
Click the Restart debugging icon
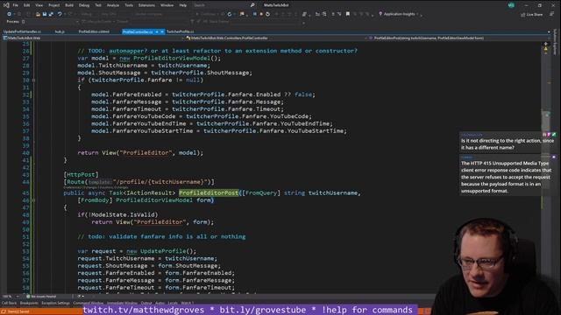[267, 14]
